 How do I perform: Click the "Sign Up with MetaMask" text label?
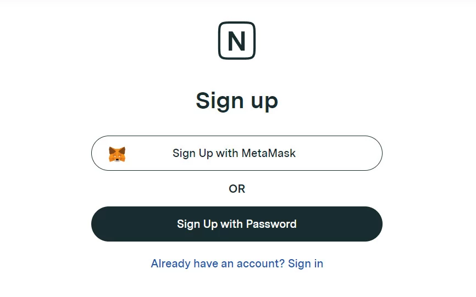tap(234, 153)
